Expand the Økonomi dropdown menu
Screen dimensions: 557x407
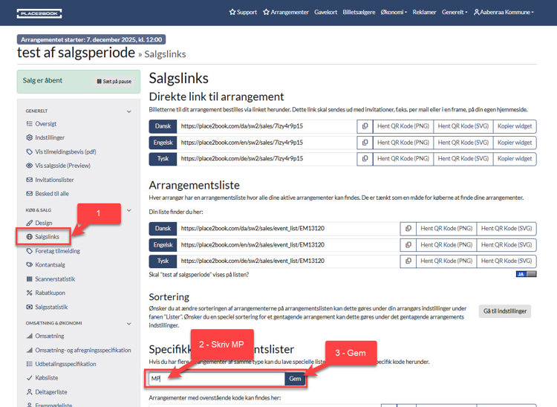pyautogui.click(x=394, y=12)
